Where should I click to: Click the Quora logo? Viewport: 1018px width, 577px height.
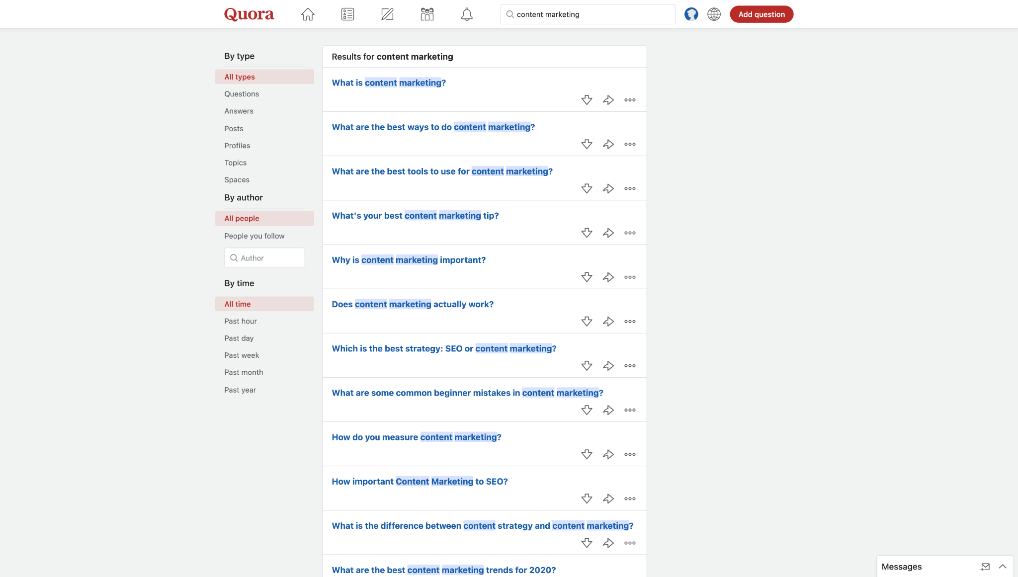(x=249, y=14)
